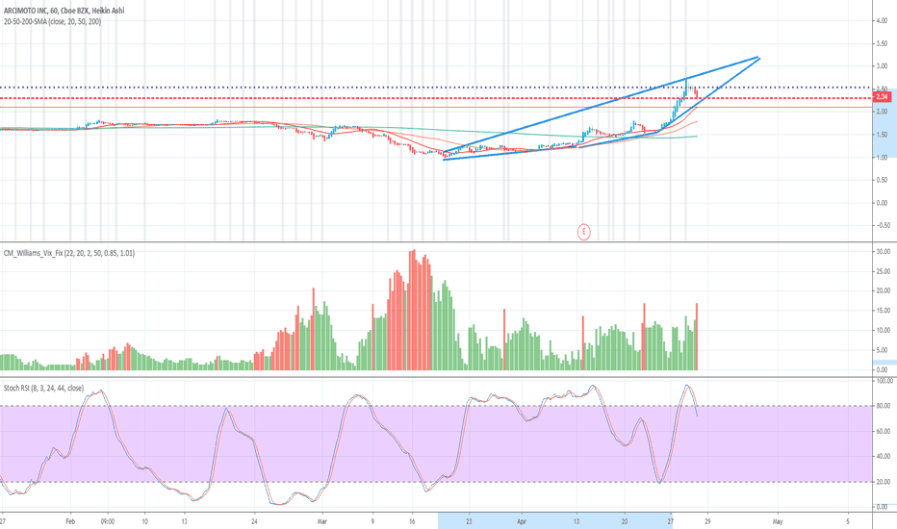
Task: Click the purple Stoch RSI band
Action: 435,443
